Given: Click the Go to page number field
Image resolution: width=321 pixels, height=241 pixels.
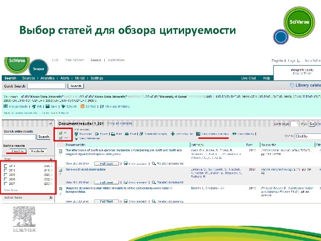Looking at the screenshot, I should tap(294, 124).
